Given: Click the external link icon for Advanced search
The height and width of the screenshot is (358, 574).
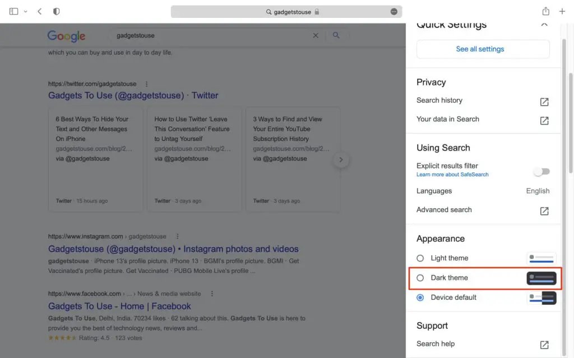Looking at the screenshot, I should [544, 211].
